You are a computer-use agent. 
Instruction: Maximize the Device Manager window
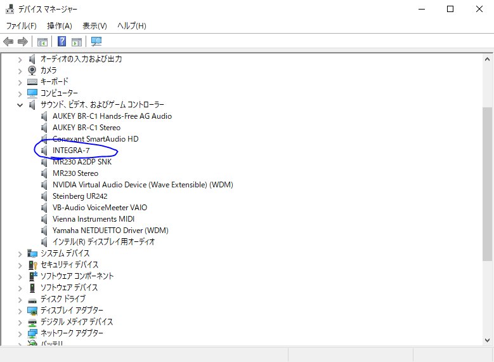tap(450, 9)
